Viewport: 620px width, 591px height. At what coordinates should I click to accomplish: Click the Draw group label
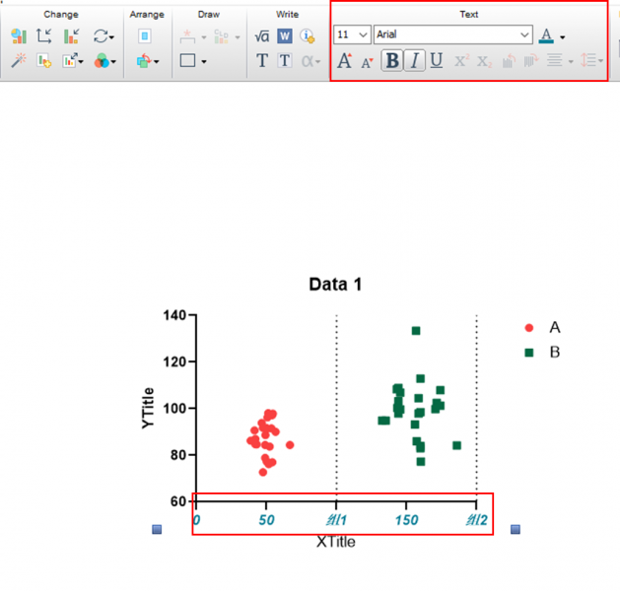pyautogui.click(x=208, y=15)
